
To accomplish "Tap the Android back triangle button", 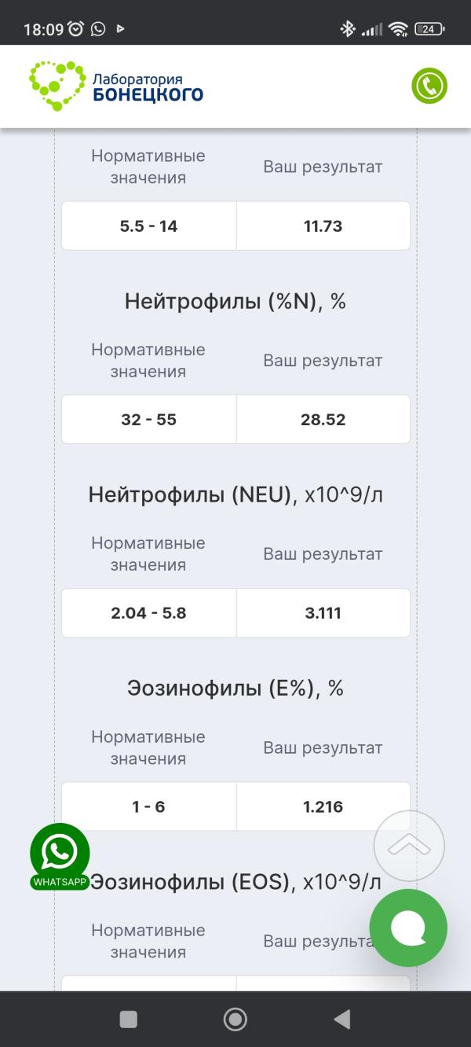I will [342, 1019].
